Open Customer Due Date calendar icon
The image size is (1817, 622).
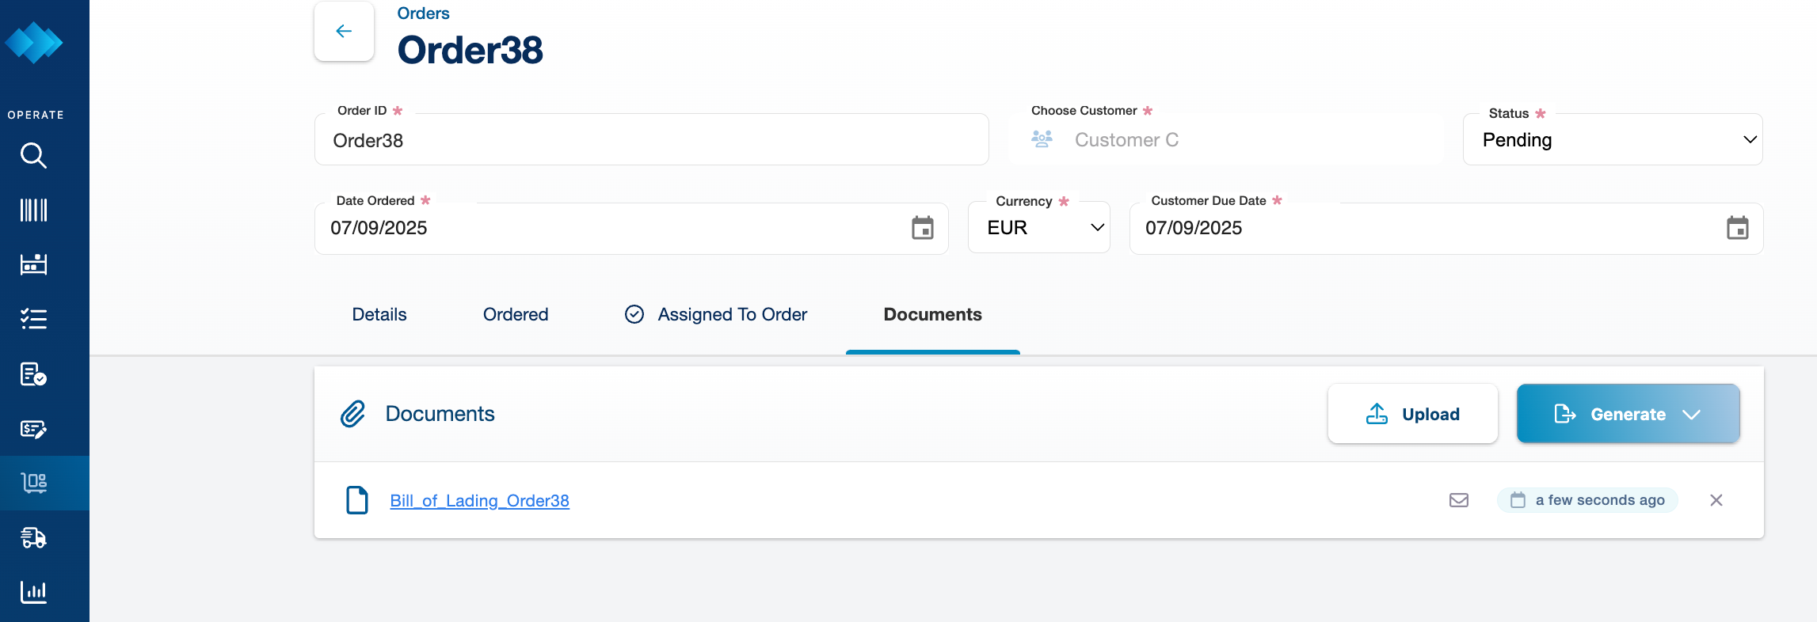click(x=1737, y=228)
